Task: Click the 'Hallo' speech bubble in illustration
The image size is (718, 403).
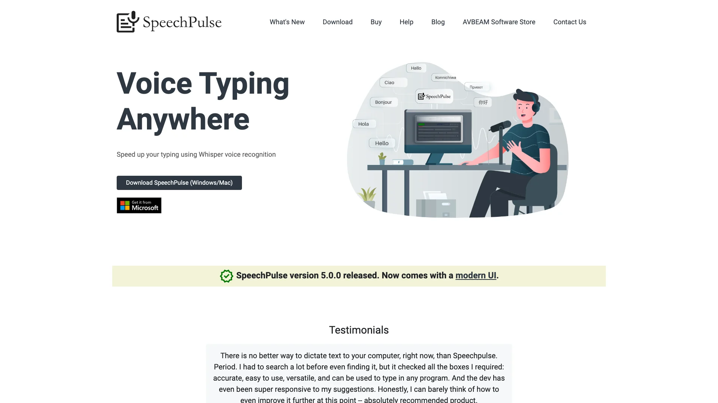Action: [416, 68]
